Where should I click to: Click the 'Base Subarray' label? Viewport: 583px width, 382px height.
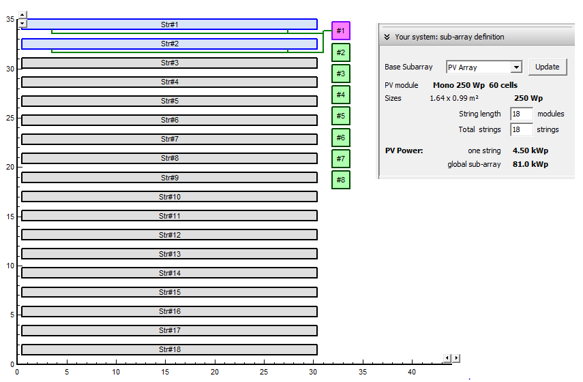click(408, 67)
